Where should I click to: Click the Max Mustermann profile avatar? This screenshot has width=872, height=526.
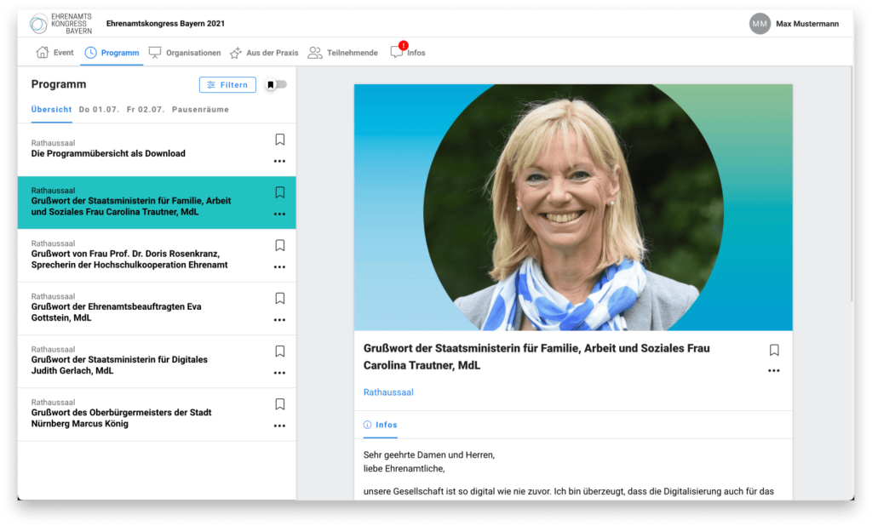tap(759, 23)
